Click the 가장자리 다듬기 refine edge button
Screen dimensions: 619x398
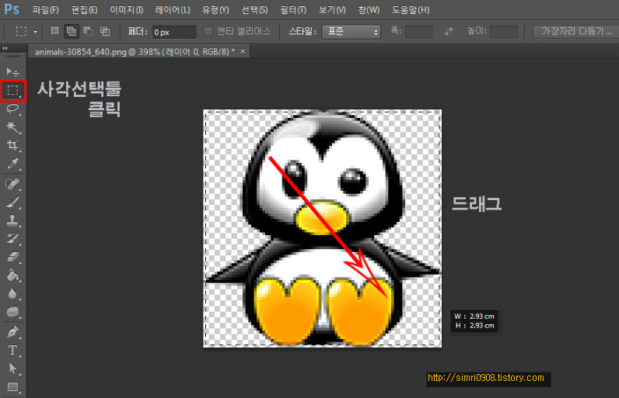click(576, 31)
